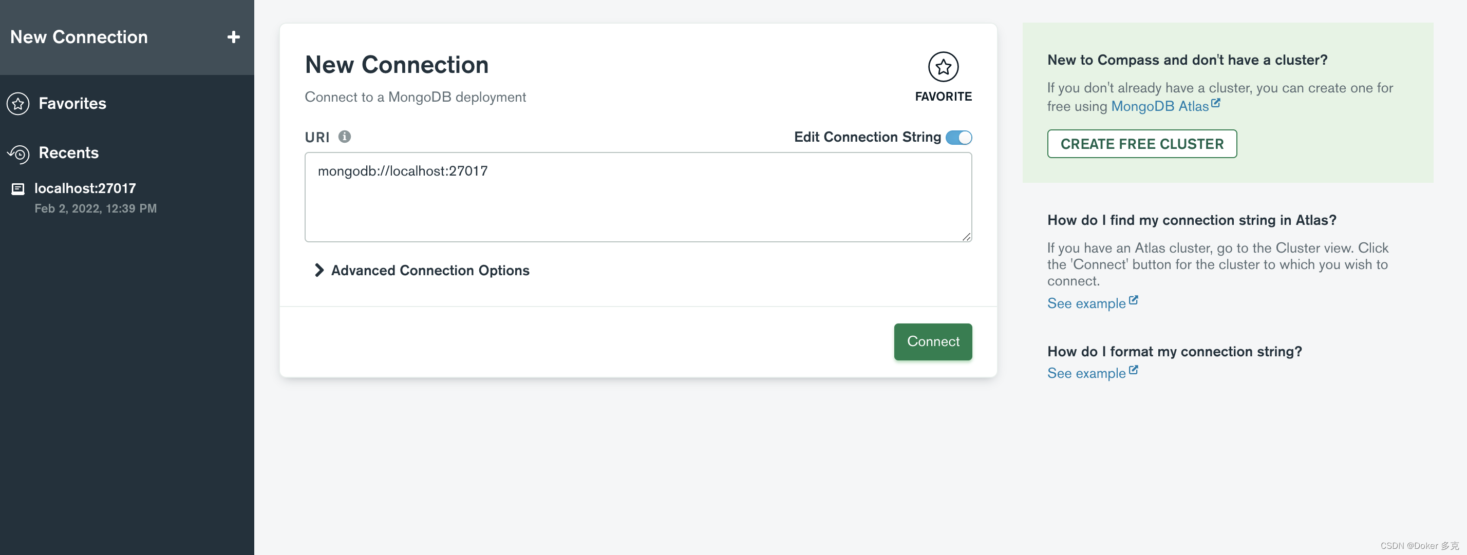This screenshot has height=555, width=1467.
Task: Open See example under Atlas cluster question
Action: 1085,303
